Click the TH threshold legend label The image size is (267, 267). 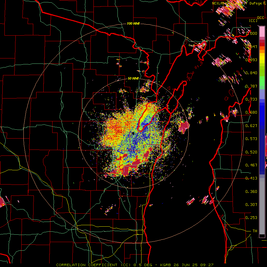pos(255,231)
